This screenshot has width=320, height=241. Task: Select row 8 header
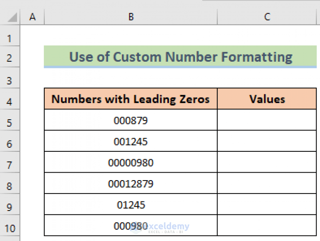(10, 183)
